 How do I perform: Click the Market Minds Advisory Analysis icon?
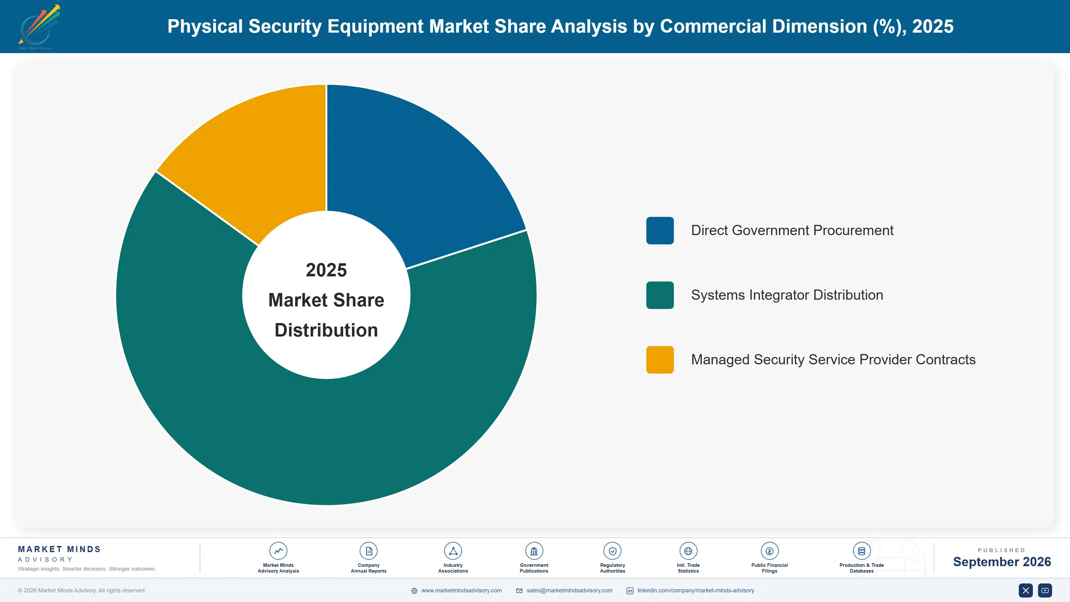point(278,551)
